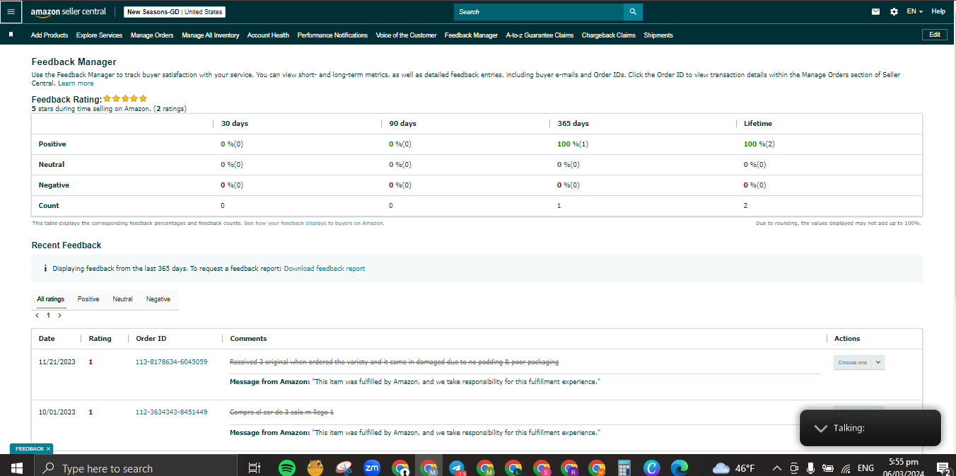Click the Edit button for the favorites bar
The width and height of the screenshot is (956, 476).
[935, 35]
